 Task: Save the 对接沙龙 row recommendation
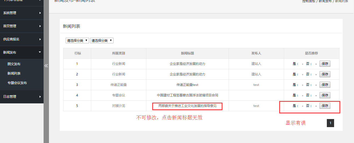click(325, 106)
